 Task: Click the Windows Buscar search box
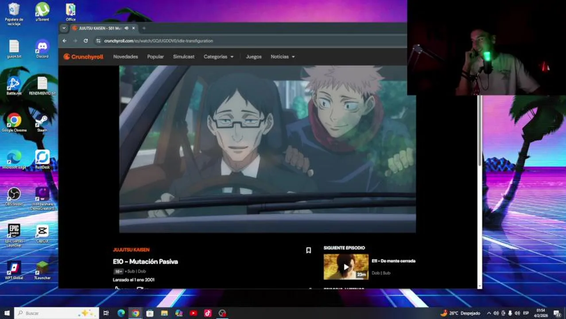[56, 313]
